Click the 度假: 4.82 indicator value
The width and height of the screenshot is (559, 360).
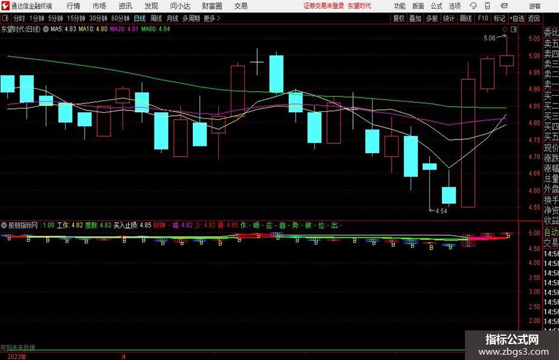98,225
